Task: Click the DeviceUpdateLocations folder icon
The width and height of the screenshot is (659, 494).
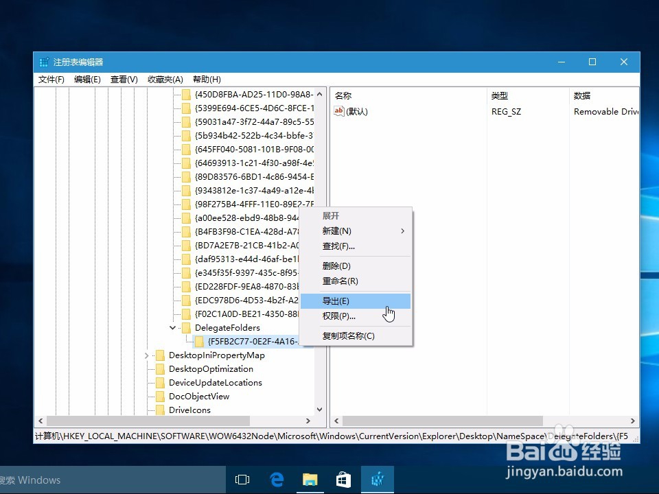Action: coord(160,383)
